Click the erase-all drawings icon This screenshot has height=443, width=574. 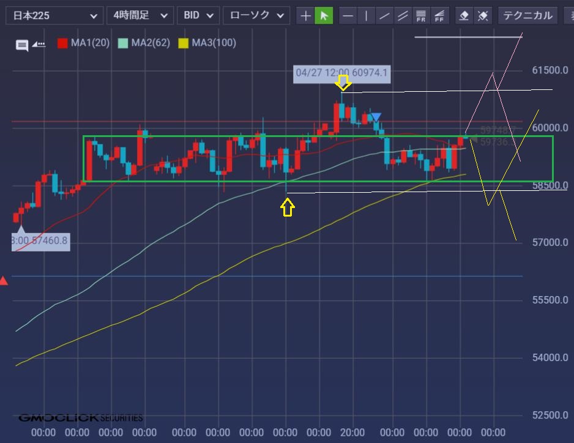click(x=483, y=15)
